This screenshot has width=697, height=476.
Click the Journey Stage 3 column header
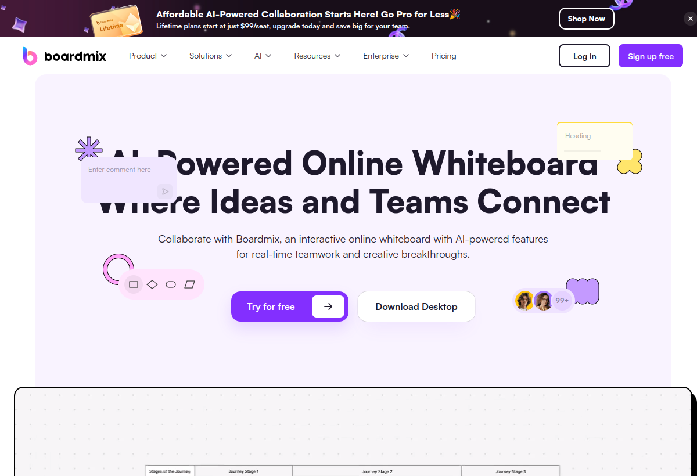pyautogui.click(x=511, y=471)
